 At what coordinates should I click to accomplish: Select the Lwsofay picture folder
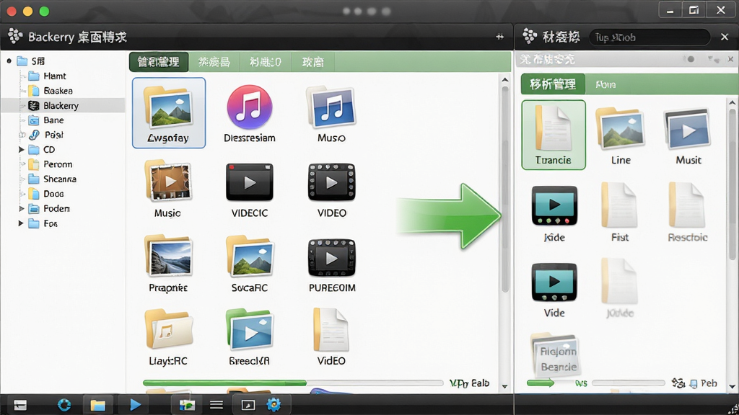169,113
